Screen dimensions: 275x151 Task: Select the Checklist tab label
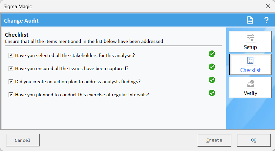point(250,70)
